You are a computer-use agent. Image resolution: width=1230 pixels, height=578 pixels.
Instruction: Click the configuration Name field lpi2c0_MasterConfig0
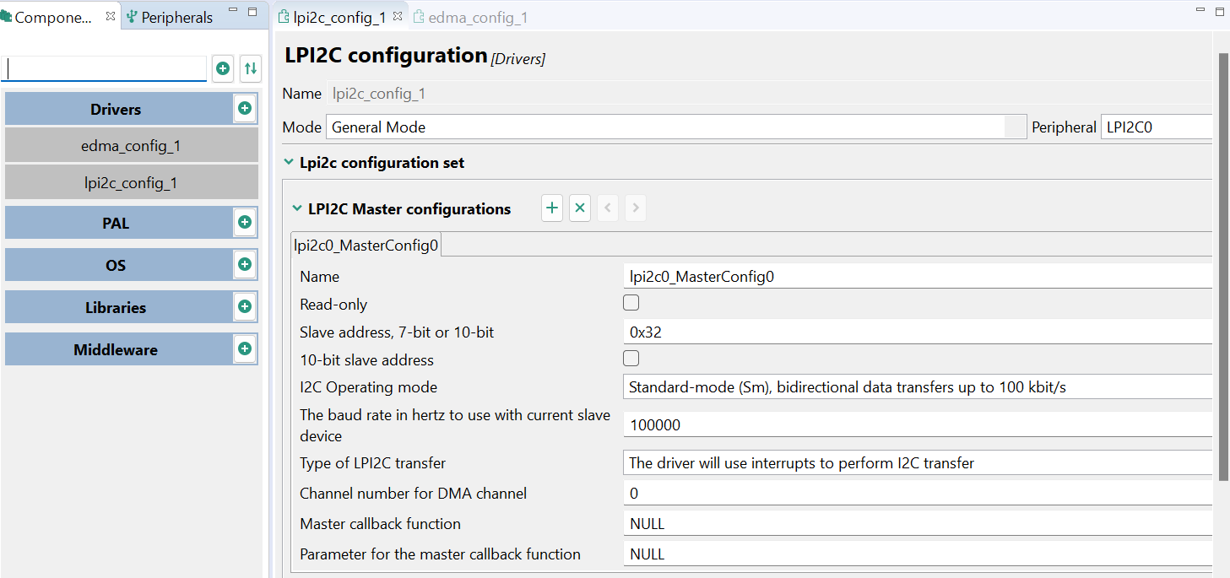pyautogui.click(x=918, y=276)
